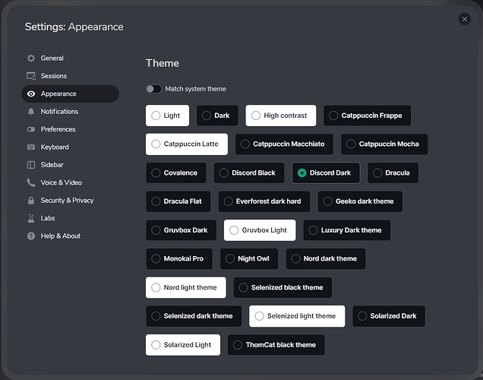Select Selenized light theme
483x380 pixels.
point(297,316)
